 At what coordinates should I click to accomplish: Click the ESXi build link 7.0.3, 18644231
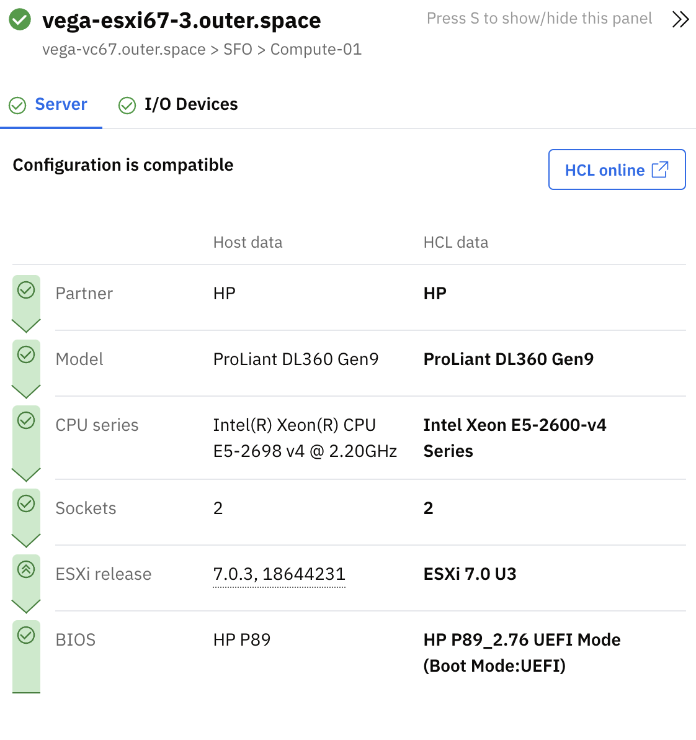coord(279,574)
